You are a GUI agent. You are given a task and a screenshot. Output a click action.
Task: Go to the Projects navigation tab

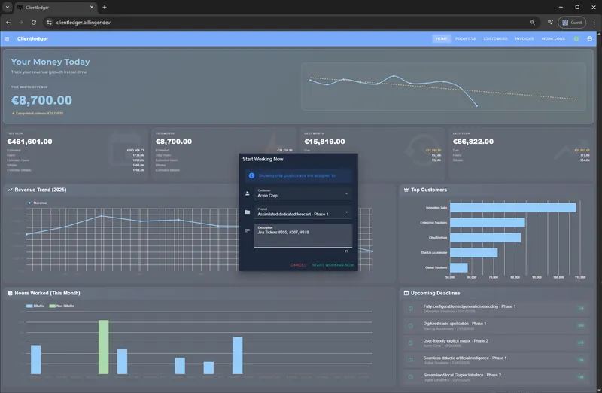coord(465,38)
